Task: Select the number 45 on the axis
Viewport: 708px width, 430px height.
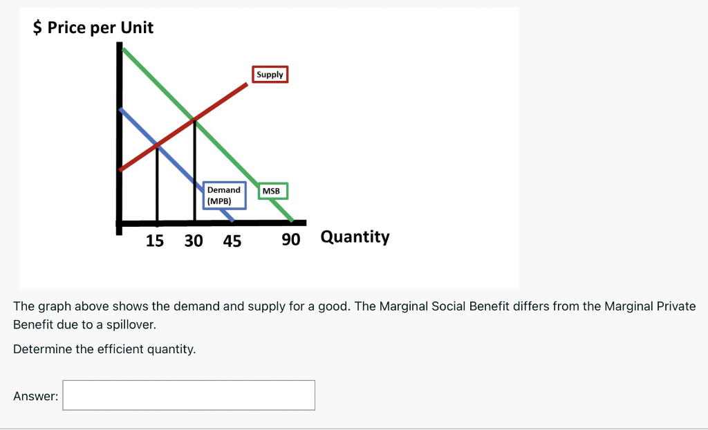Action: coord(234,241)
